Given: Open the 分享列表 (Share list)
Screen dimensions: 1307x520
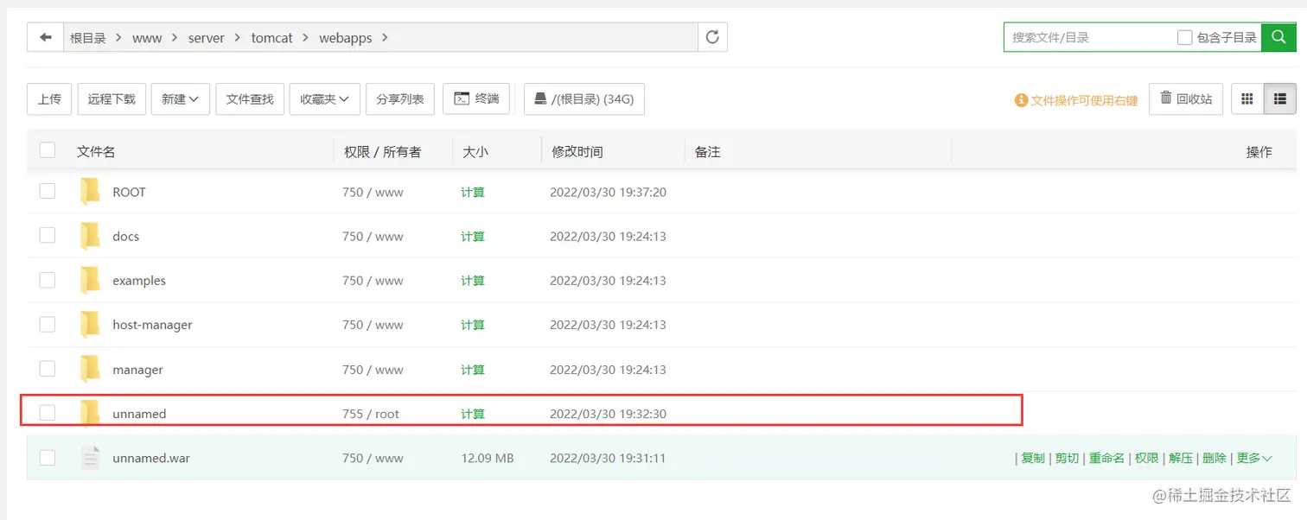Looking at the screenshot, I should (x=400, y=98).
